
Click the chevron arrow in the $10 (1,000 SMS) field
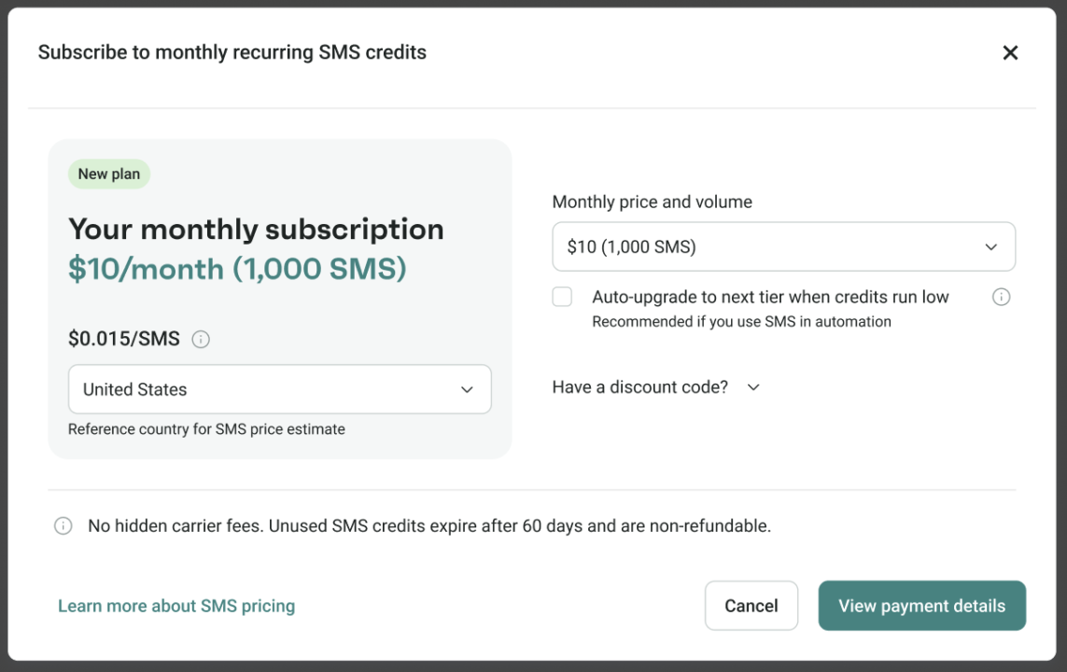pyautogui.click(x=991, y=247)
